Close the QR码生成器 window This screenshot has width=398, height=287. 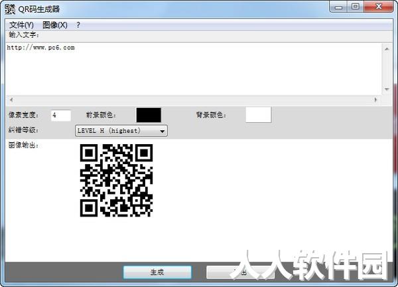pos(379,7)
